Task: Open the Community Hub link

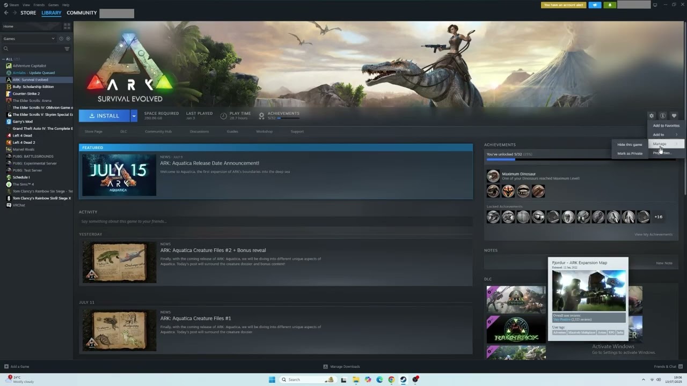Action: 158,131
